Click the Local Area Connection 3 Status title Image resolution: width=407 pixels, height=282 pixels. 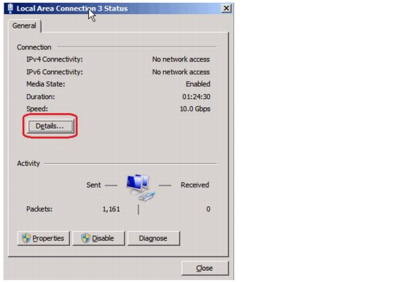pyautogui.click(x=72, y=8)
